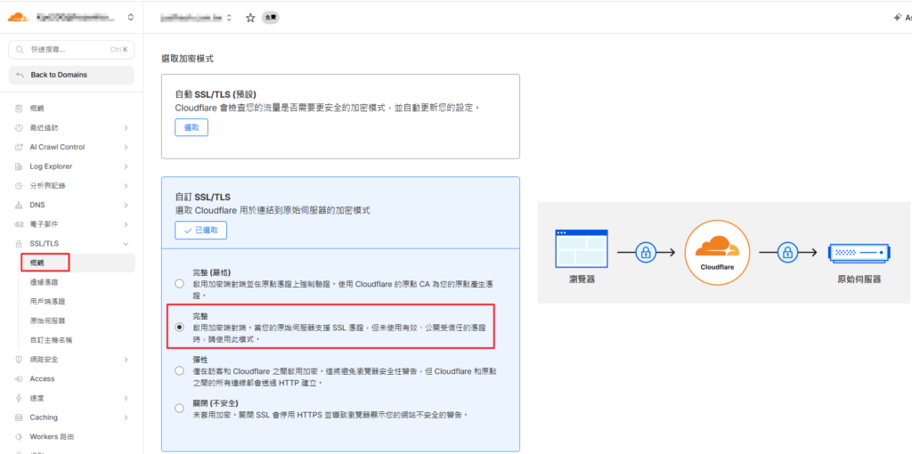This screenshot has width=912, height=454.
Task: Select the 關閉 (不安全) radio option
Action: pyautogui.click(x=179, y=408)
